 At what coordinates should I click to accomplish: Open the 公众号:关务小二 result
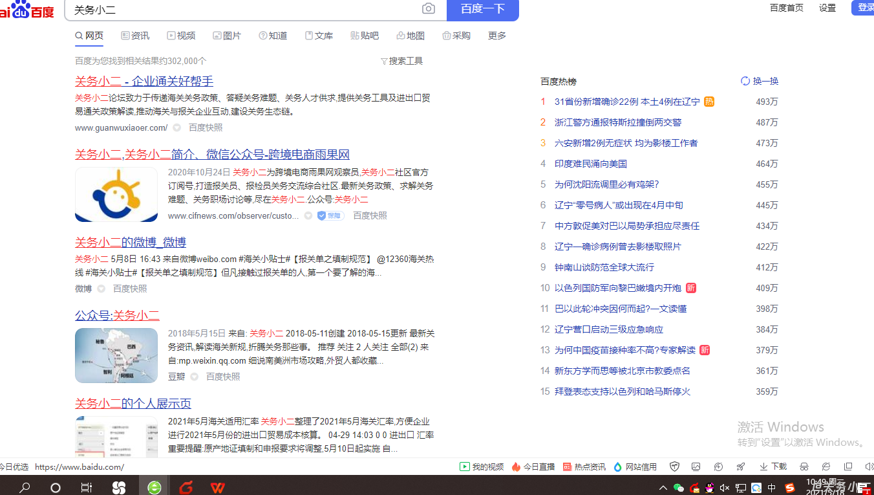[117, 316]
